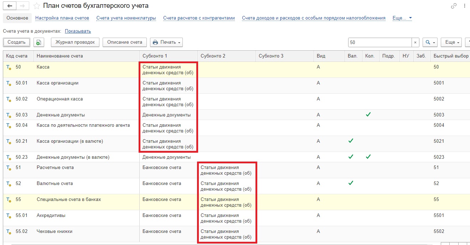Click the account icon of row 55.01
This screenshot has height=245, width=470.
click(x=9, y=216)
